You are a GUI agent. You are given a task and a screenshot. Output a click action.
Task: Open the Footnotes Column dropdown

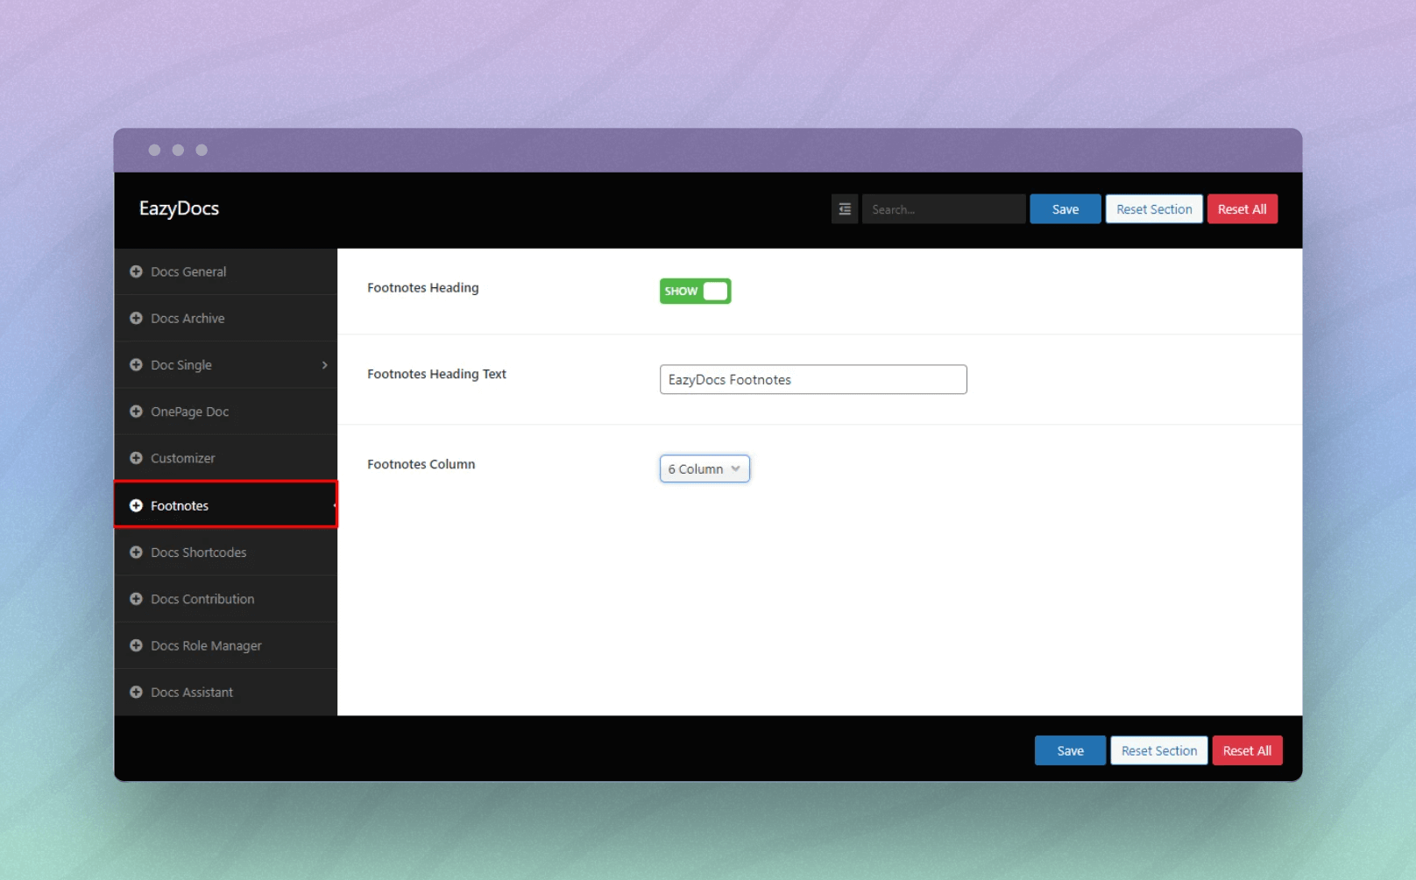click(x=704, y=468)
